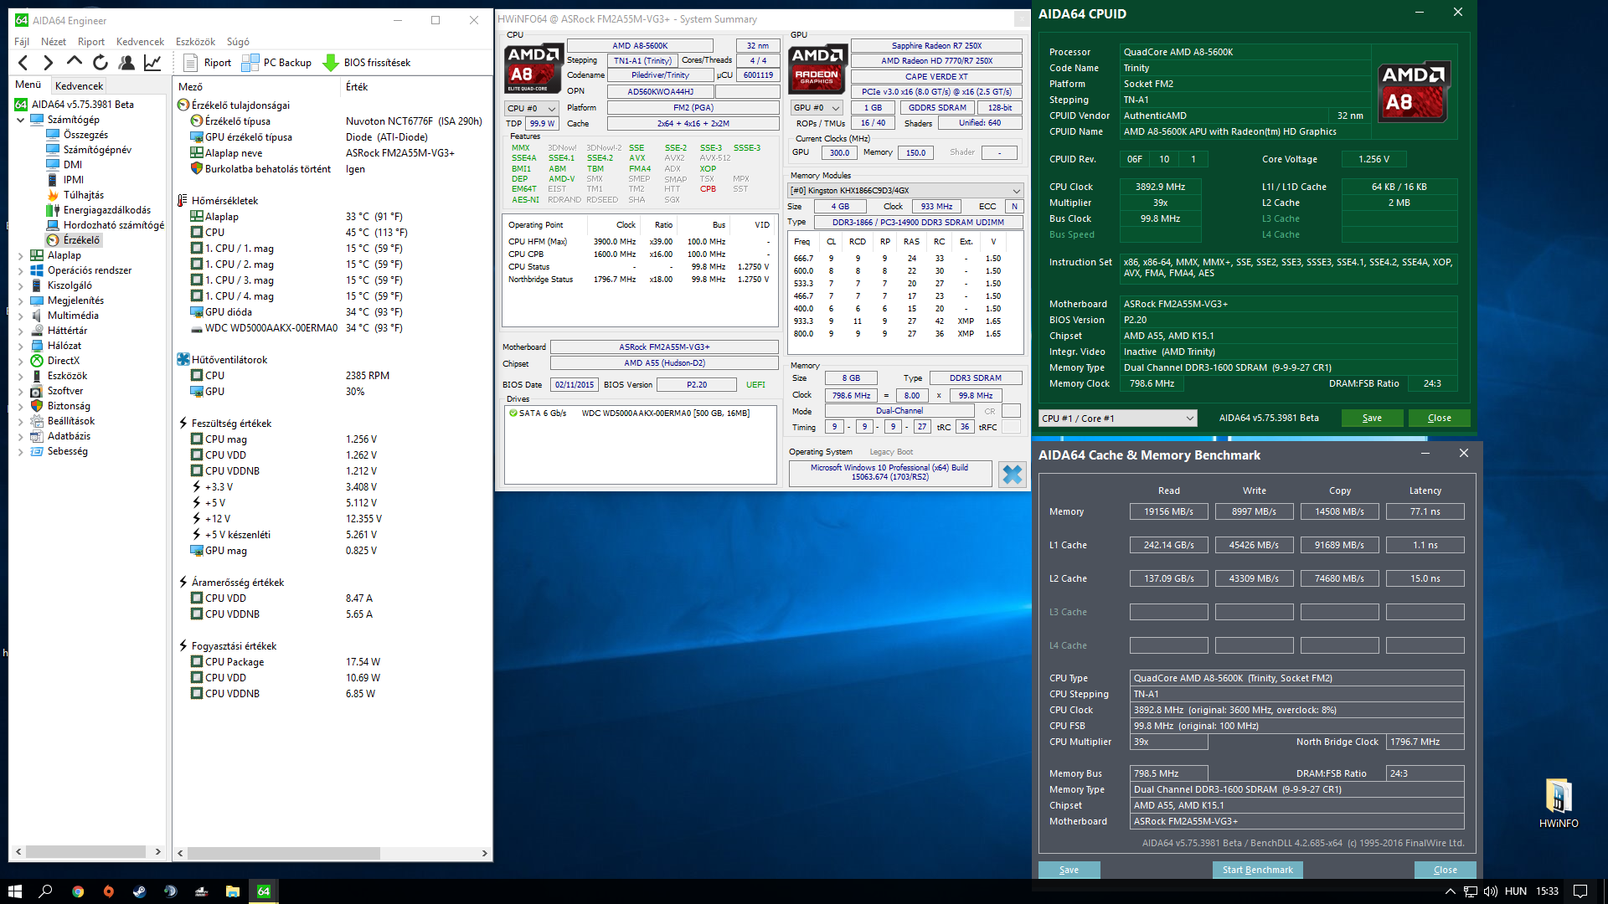Image resolution: width=1608 pixels, height=904 pixels.
Task: Click Close in AIDA64 CPUID window
Action: (1439, 419)
